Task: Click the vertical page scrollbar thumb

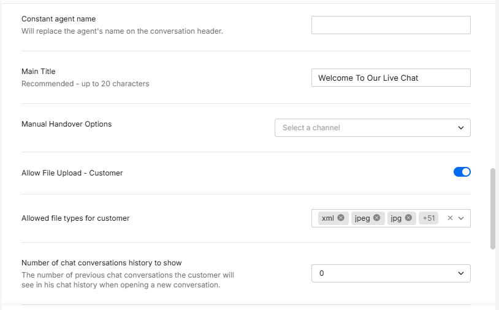Action: click(x=493, y=209)
